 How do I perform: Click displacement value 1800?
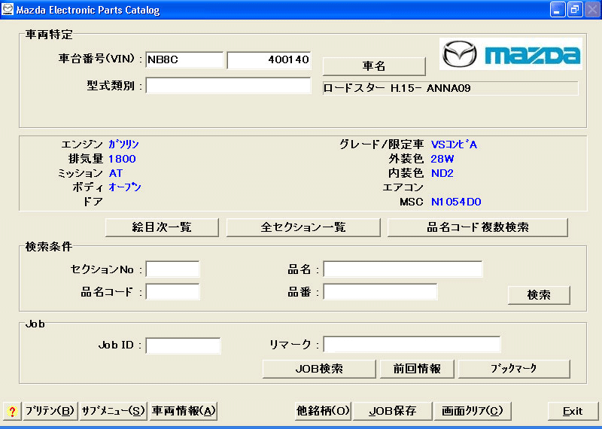[122, 159]
